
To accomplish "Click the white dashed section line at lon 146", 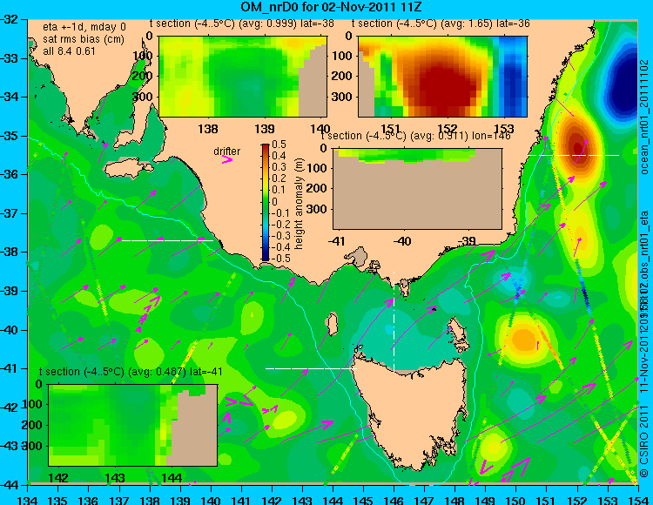I will click(394, 320).
